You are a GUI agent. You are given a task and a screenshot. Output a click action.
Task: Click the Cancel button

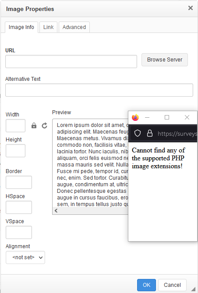point(172,285)
